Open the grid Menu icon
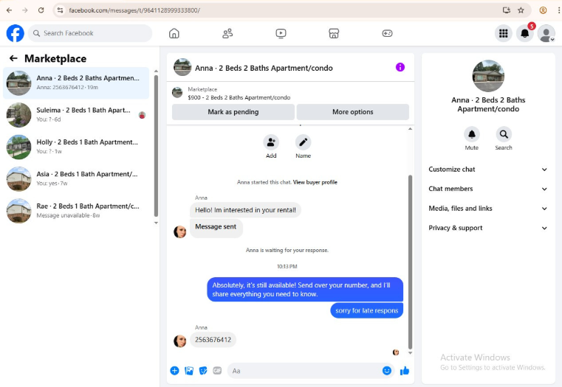 [503, 33]
